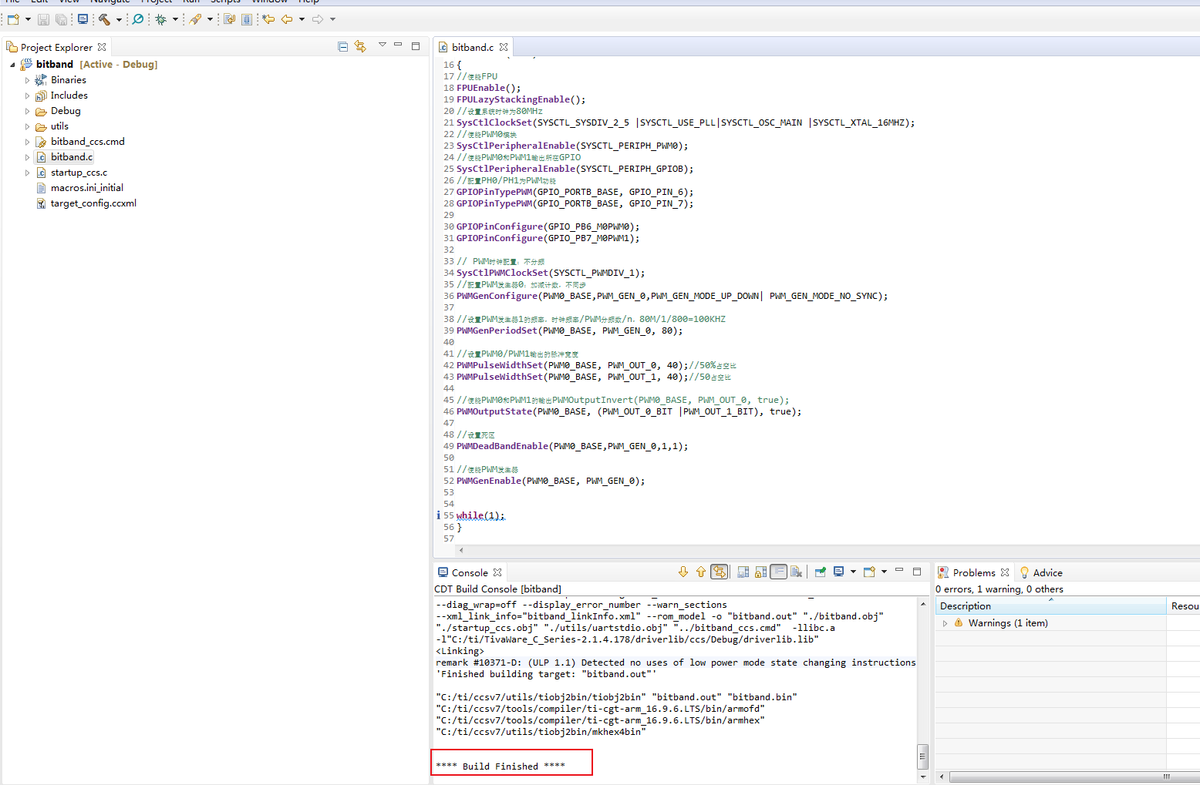Expand the Warnings (1 item) entry
This screenshot has height=785, width=1200.
click(945, 623)
